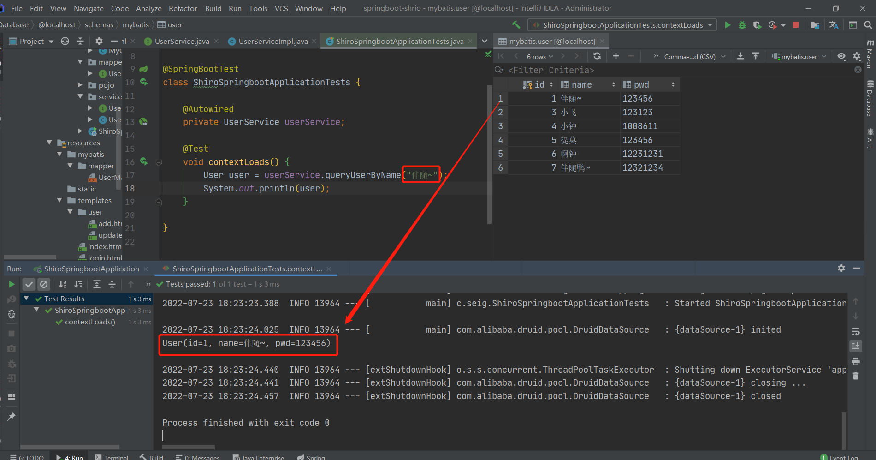Image resolution: width=876 pixels, height=460 pixels.
Task: Export table data with the download icon
Action: coord(740,56)
